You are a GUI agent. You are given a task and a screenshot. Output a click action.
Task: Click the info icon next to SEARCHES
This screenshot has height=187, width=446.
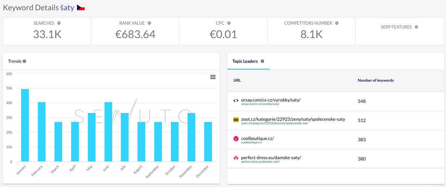pyautogui.click(x=59, y=23)
